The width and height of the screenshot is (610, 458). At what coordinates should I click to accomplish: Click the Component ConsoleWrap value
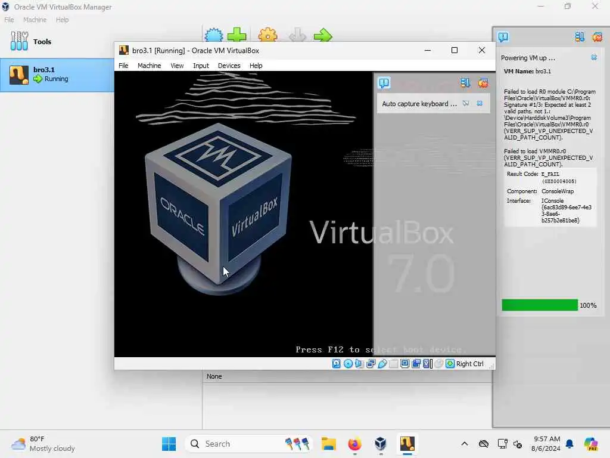(x=558, y=191)
